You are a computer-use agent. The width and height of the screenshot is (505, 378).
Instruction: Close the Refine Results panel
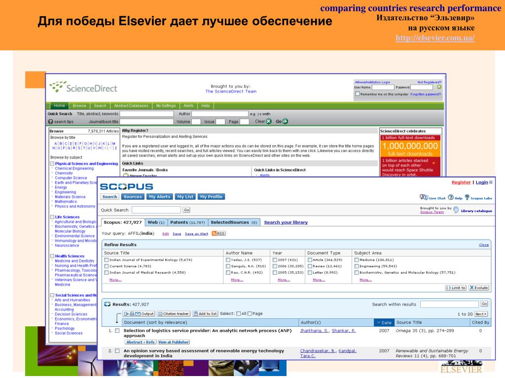[484, 245]
